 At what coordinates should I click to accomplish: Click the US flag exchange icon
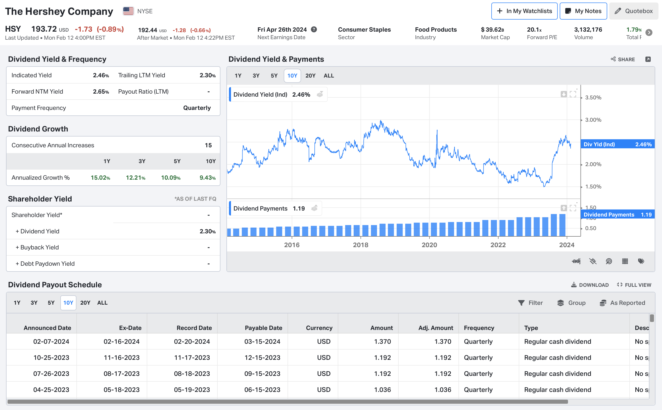128,11
